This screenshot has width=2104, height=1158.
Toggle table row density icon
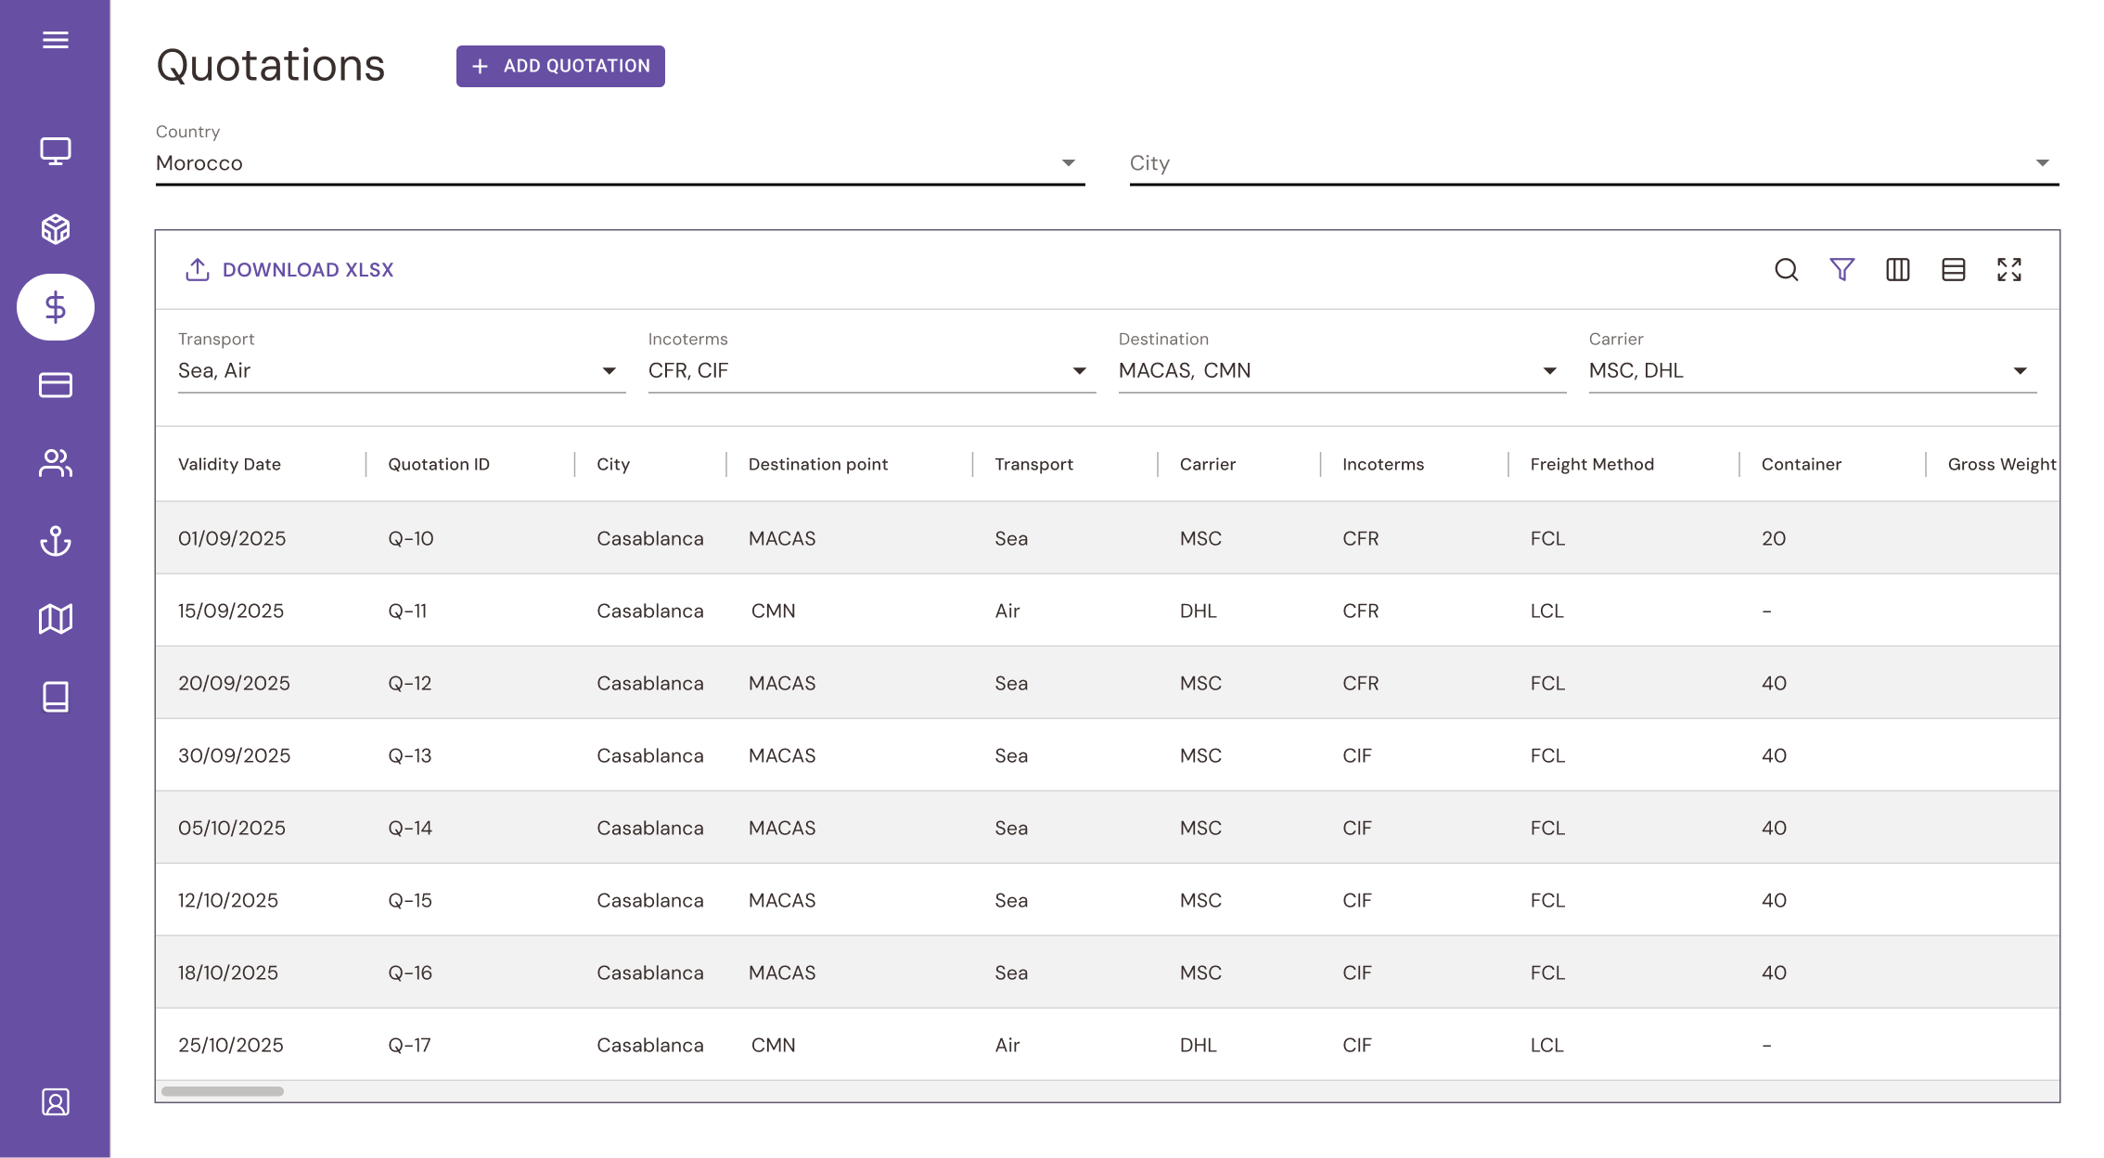(x=1954, y=270)
